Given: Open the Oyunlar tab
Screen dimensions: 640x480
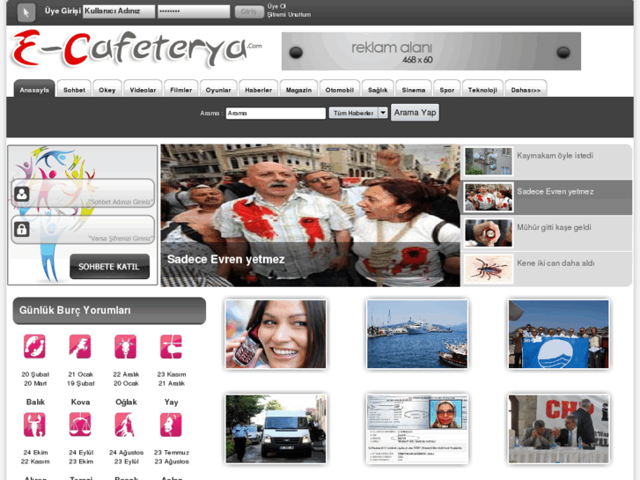Looking at the screenshot, I should click(x=218, y=89).
